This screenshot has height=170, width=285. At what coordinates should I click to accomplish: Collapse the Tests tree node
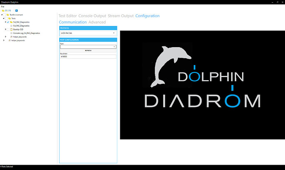coord(4,18)
